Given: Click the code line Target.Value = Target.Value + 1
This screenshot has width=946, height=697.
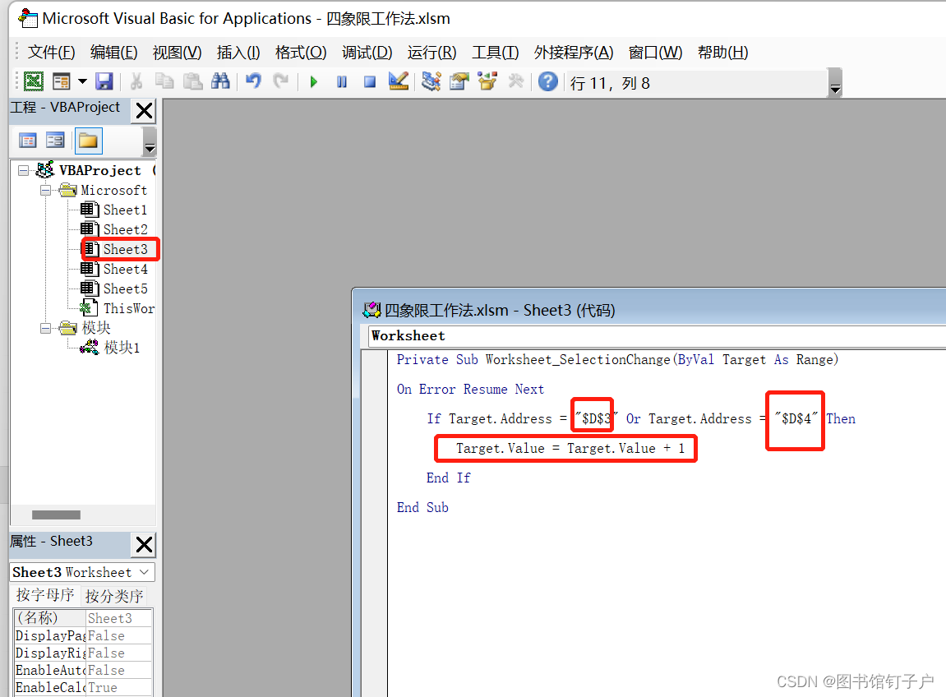Looking at the screenshot, I should click(570, 449).
